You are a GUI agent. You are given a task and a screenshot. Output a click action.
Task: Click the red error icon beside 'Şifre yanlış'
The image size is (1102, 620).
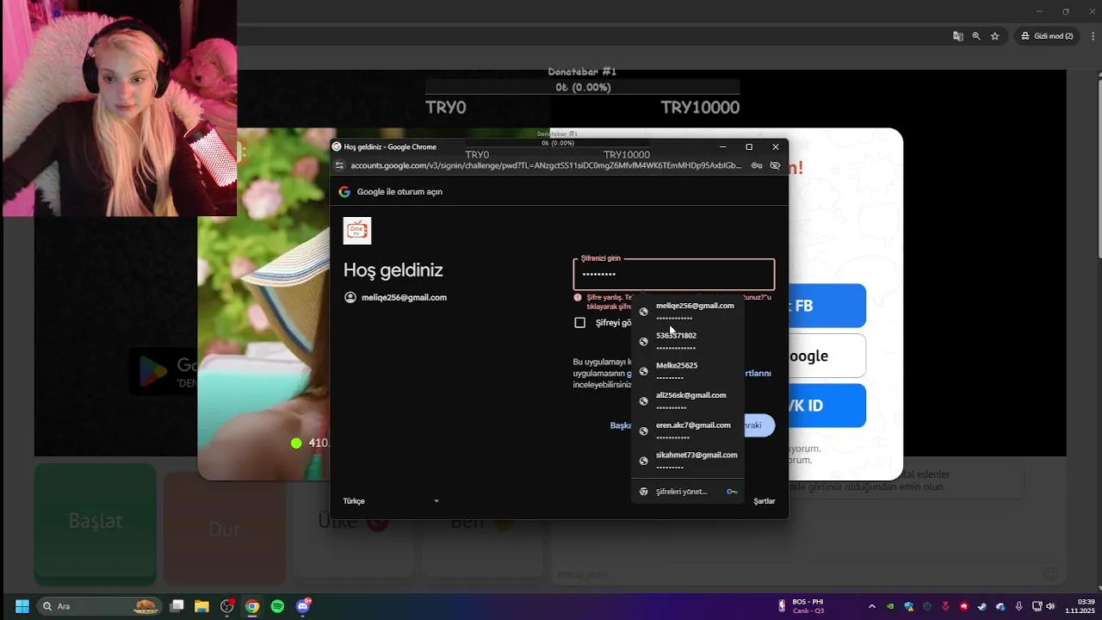pos(578,297)
